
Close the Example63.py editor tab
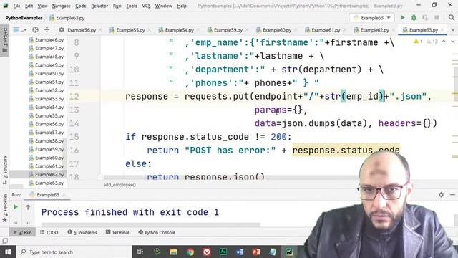point(442,30)
